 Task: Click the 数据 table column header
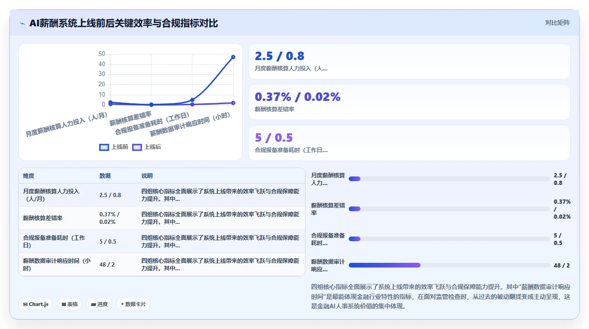click(105, 176)
